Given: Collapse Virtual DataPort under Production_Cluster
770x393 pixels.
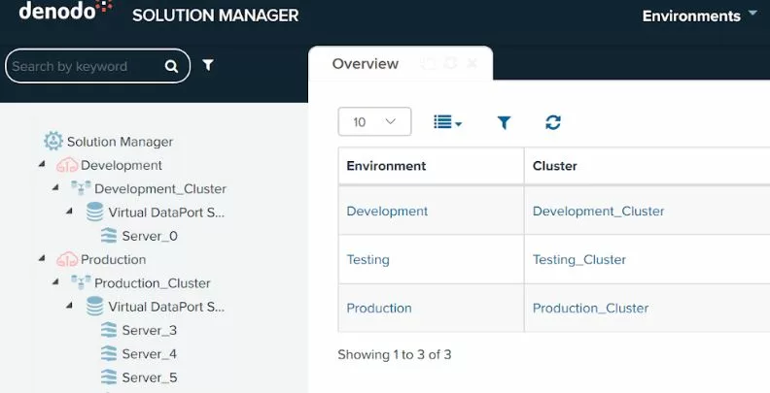Looking at the screenshot, I should point(70,306).
